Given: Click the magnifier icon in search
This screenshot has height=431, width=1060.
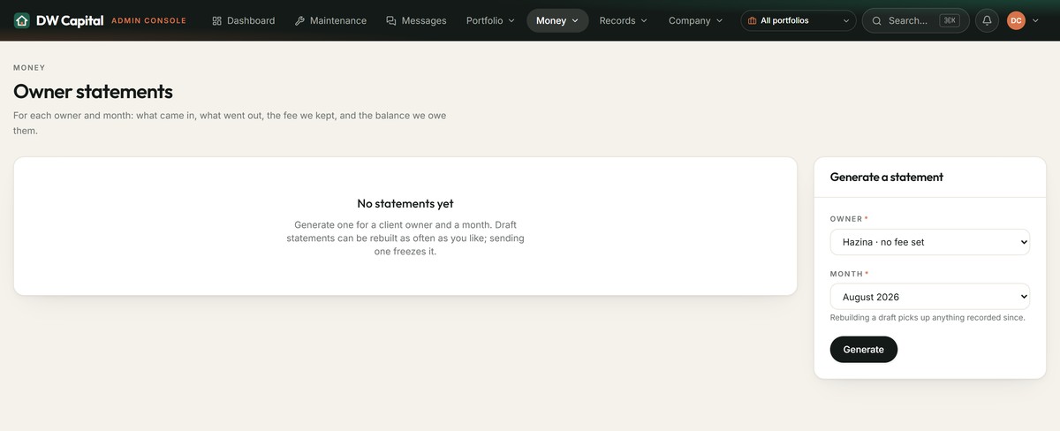Looking at the screenshot, I should pyautogui.click(x=877, y=20).
